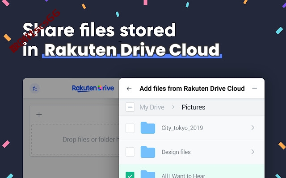Click the All I Want to Hear folder icon
286x178 pixels.
pyautogui.click(x=148, y=174)
